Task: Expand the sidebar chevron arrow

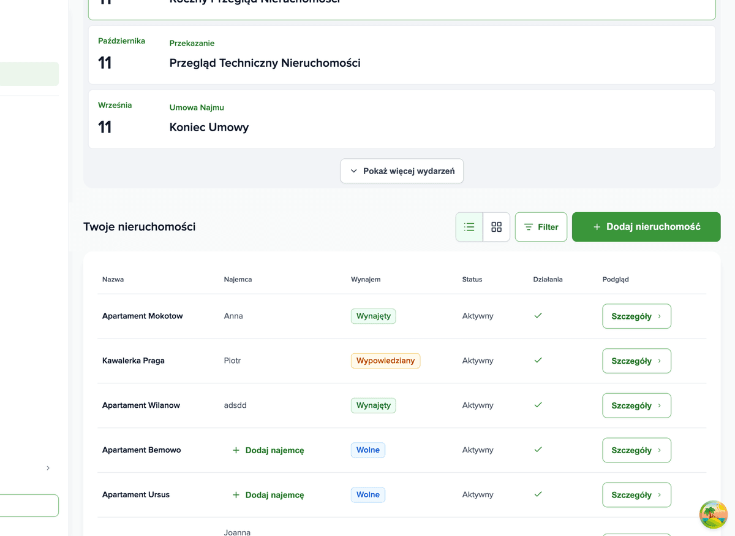Action: coord(48,468)
